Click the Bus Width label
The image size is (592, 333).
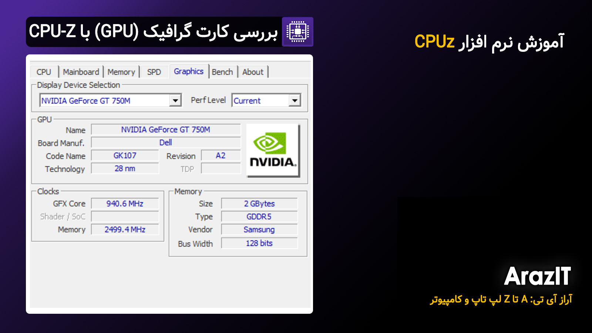coord(195,244)
